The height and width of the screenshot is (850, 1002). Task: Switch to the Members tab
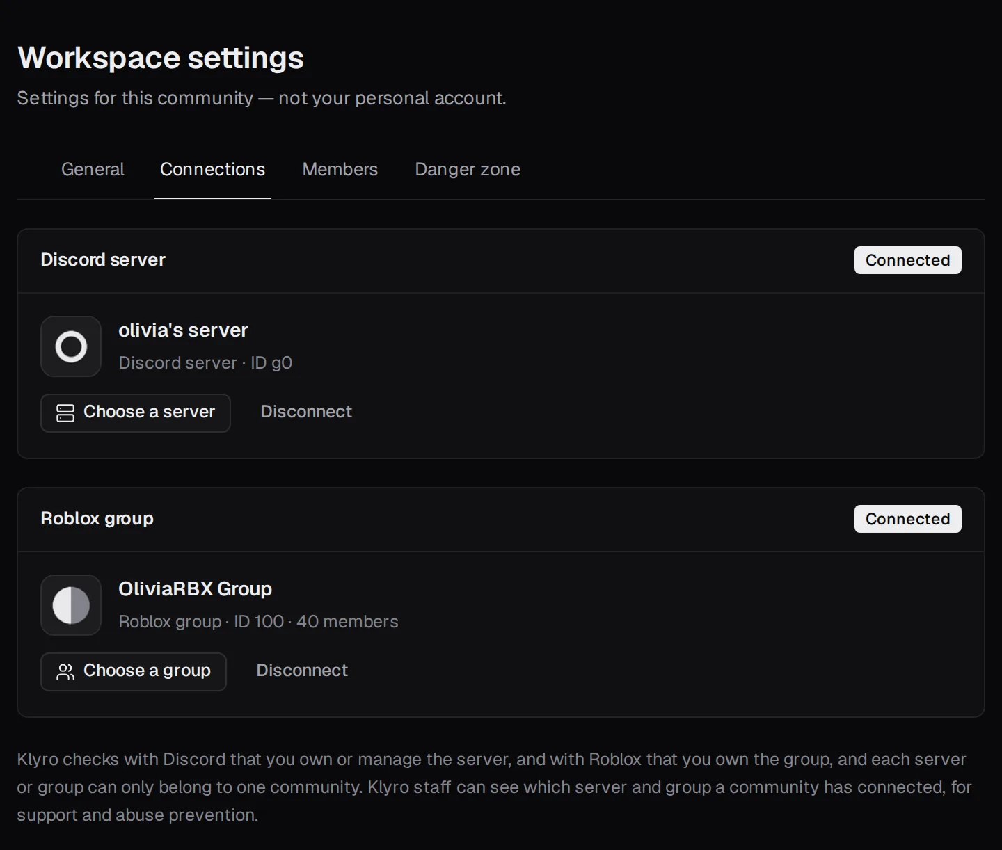[x=340, y=169]
